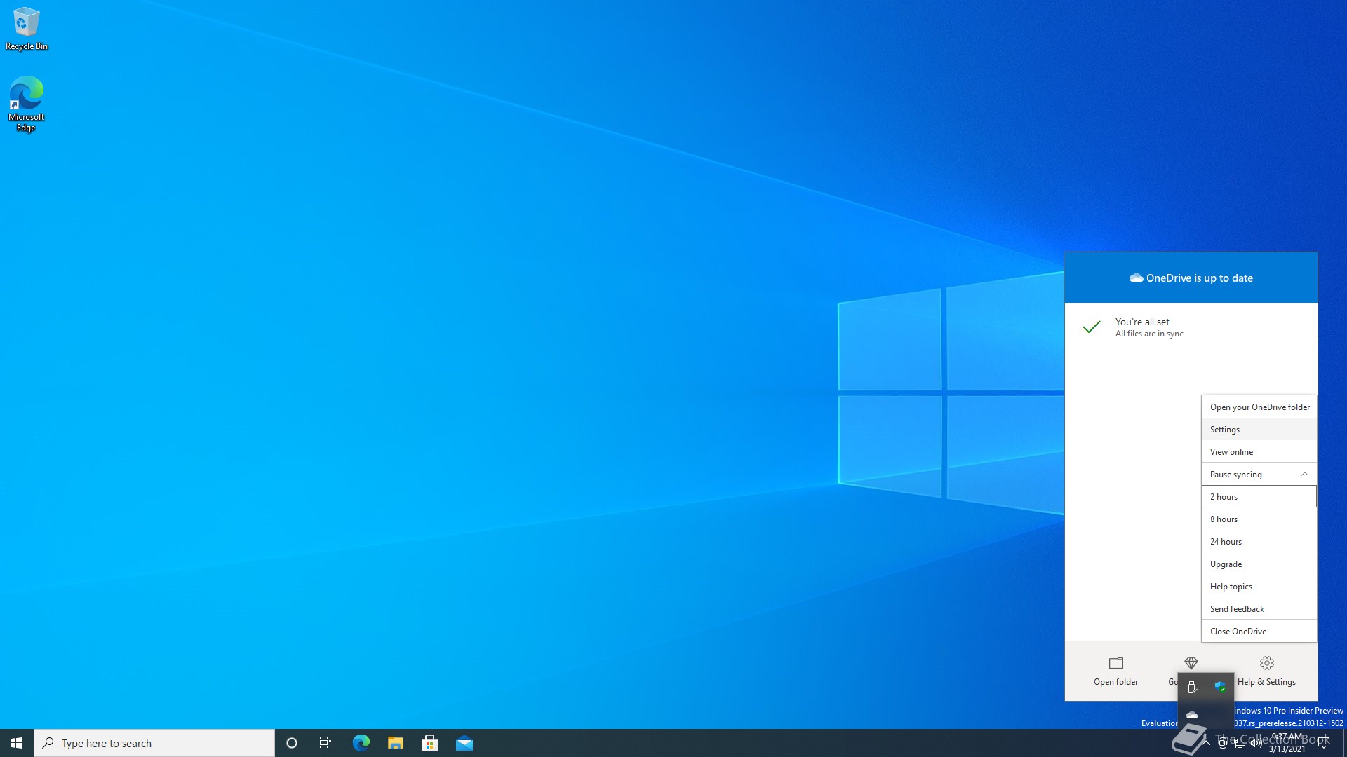The height and width of the screenshot is (757, 1347).
Task: Click Safely Remove Hardware USB icon
Action: click(1191, 687)
